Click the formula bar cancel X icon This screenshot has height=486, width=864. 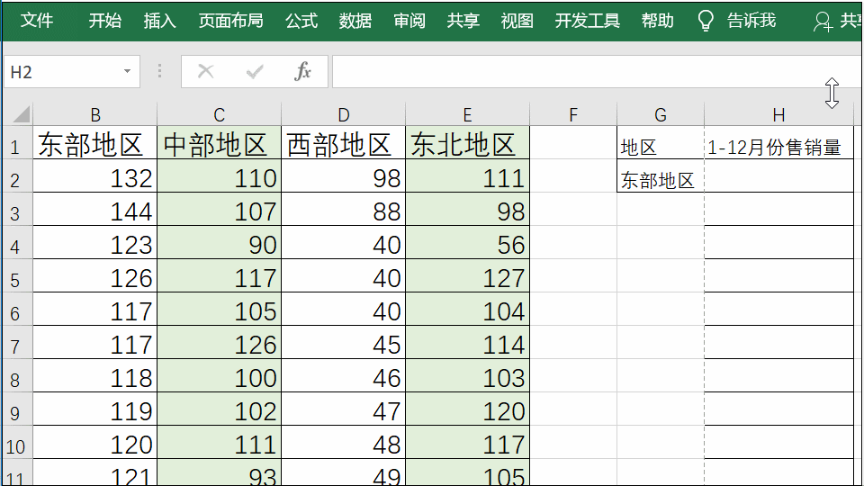205,71
